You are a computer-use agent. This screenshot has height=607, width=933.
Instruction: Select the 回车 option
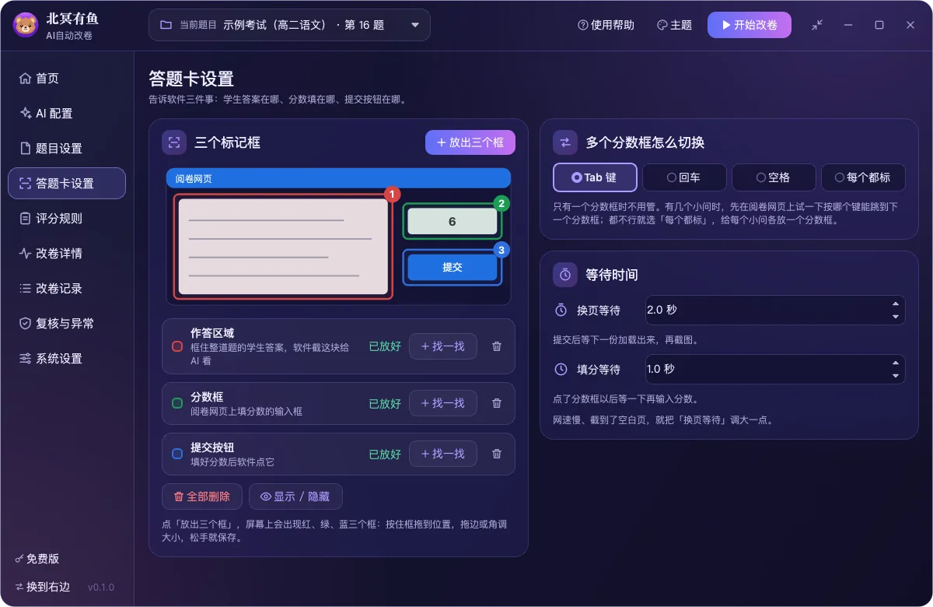pos(684,177)
